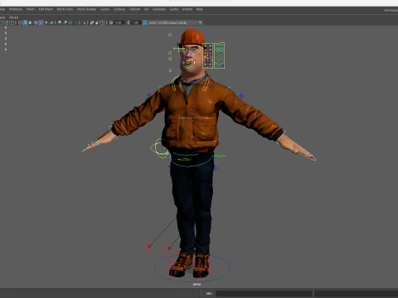Open the Help menu

tap(200, 9)
